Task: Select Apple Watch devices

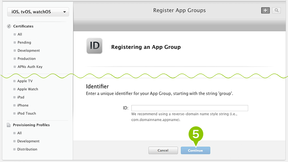Action: point(28,89)
